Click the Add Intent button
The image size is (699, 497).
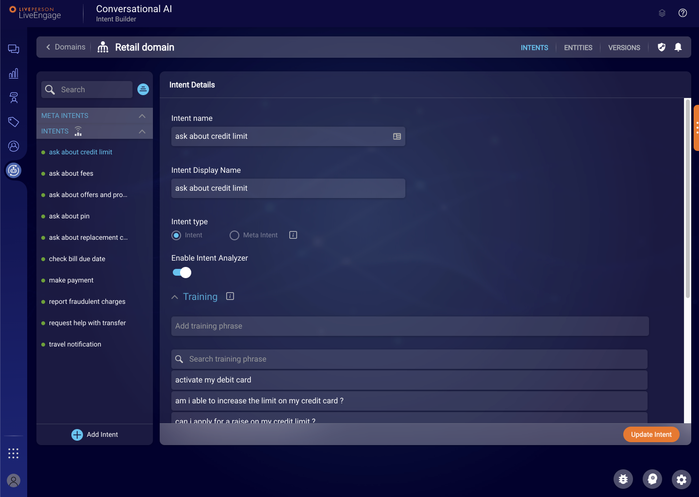tap(95, 434)
